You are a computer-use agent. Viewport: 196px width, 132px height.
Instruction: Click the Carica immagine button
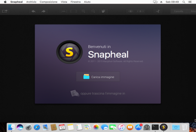pos(98,77)
